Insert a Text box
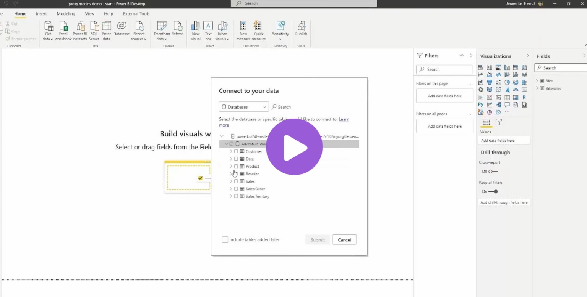The width and height of the screenshot is (587, 297). pos(208,31)
